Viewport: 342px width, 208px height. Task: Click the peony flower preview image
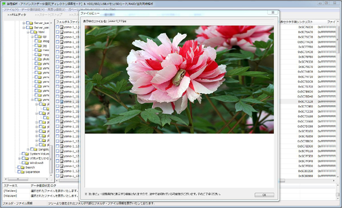coord(180,79)
